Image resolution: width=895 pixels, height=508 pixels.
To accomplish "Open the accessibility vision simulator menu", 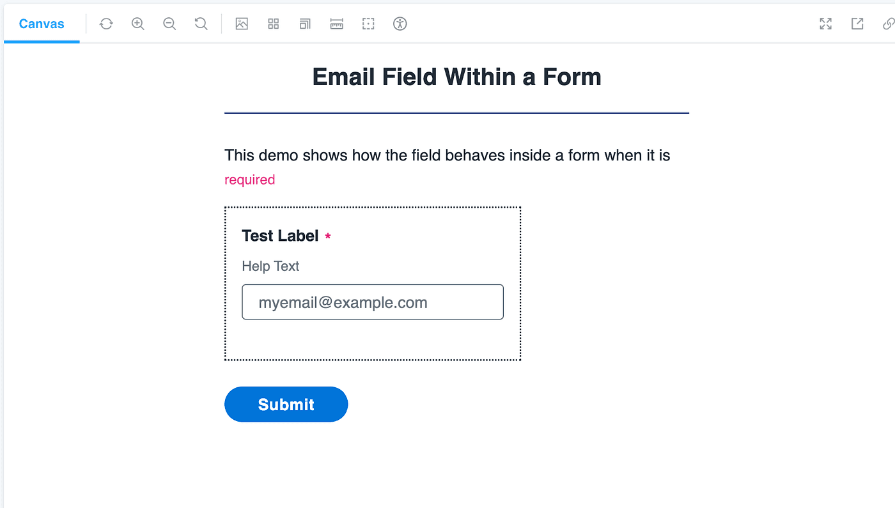I will 400,24.
